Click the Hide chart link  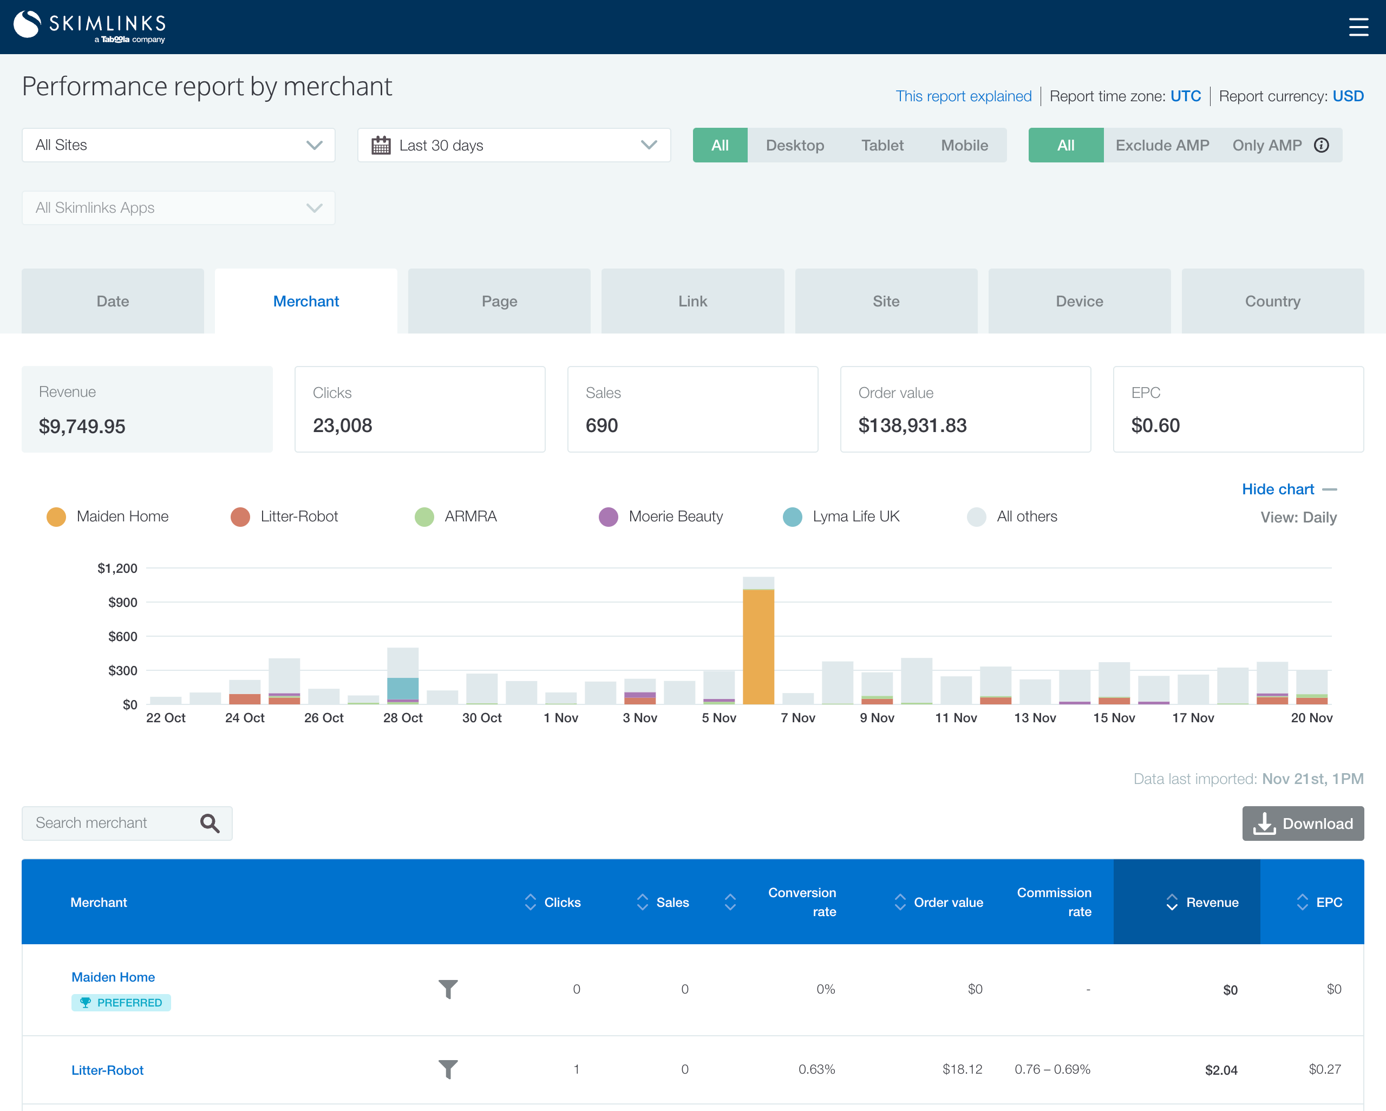click(x=1278, y=489)
